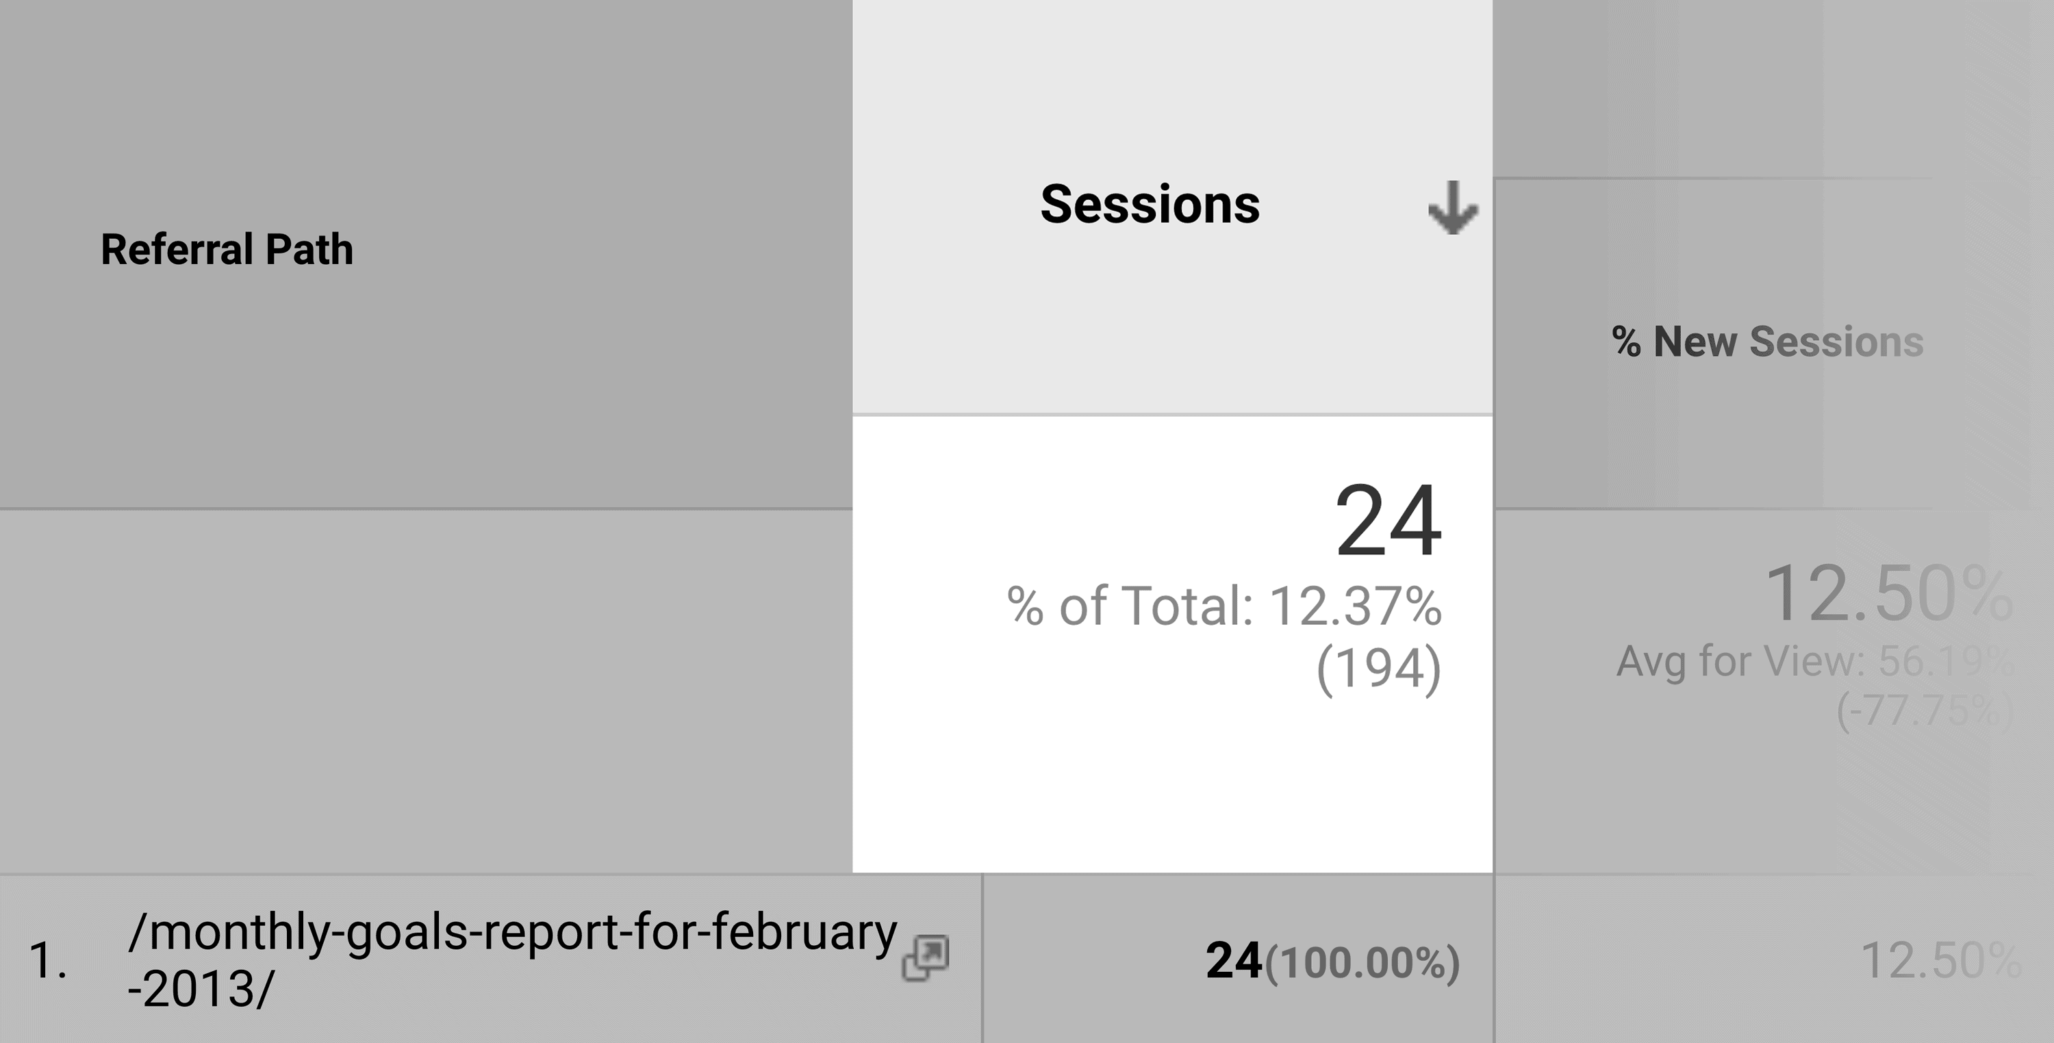Sort the table by Sessions column header

click(x=1150, y=205)
